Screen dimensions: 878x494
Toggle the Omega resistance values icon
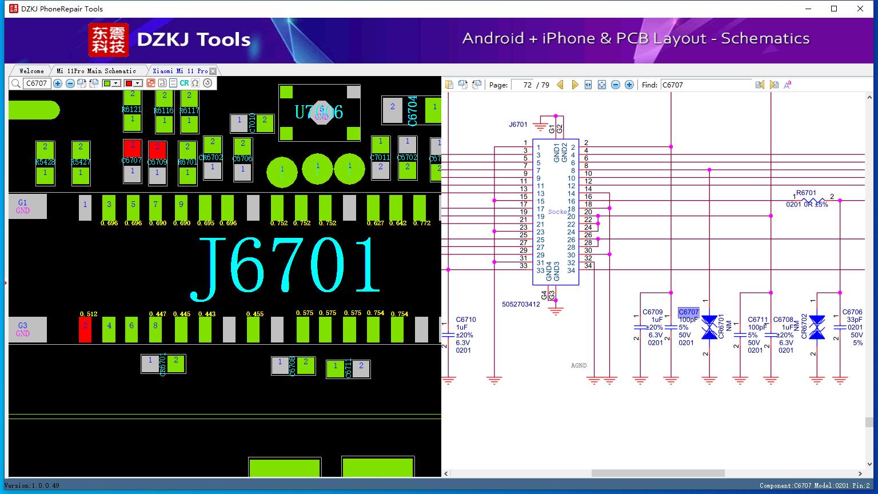[195, 83]
